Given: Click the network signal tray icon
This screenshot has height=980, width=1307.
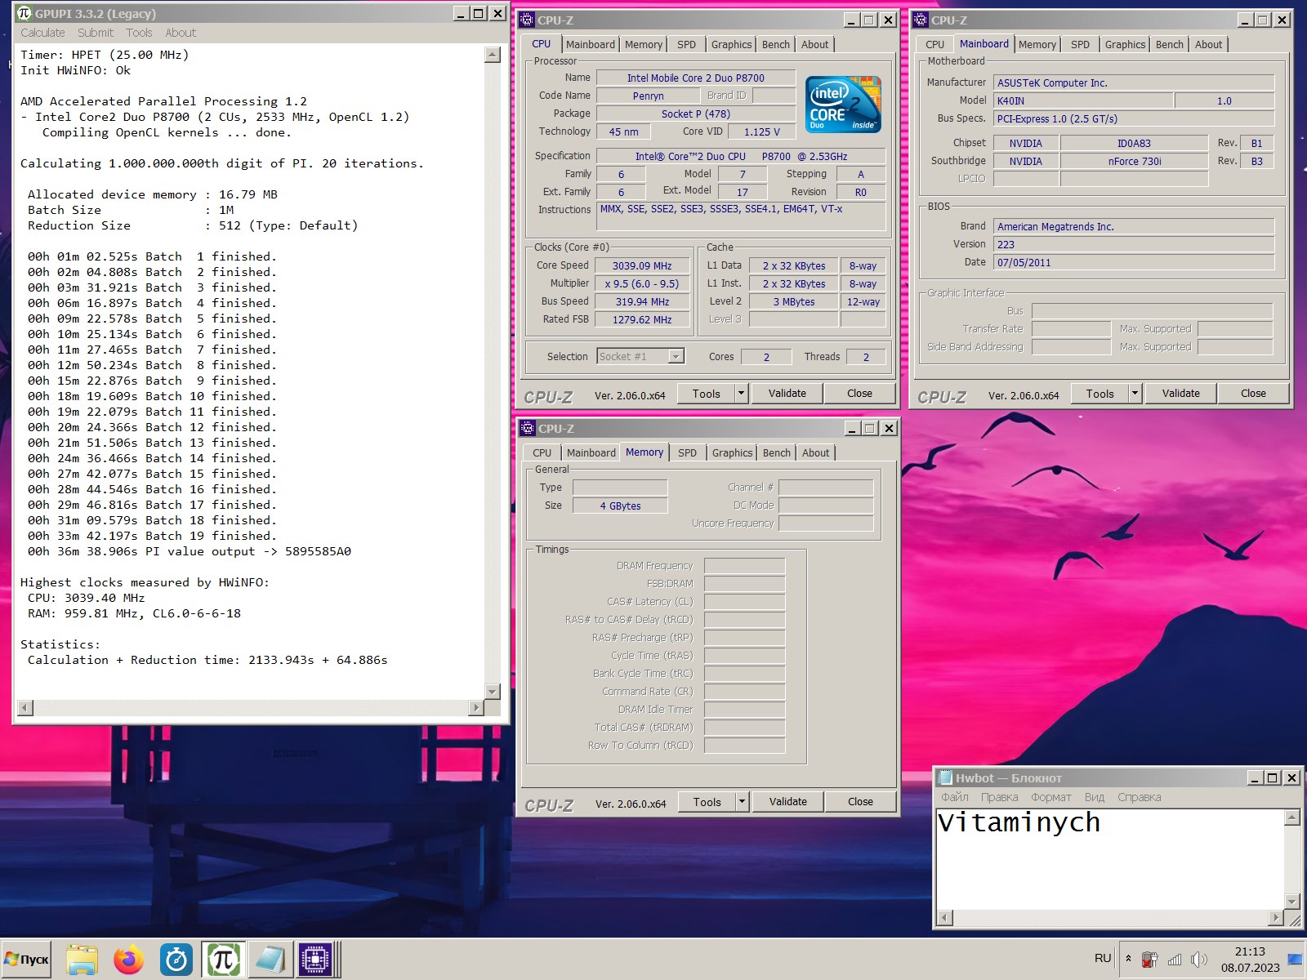Looking at the screenshot, I should (1175, 960).
